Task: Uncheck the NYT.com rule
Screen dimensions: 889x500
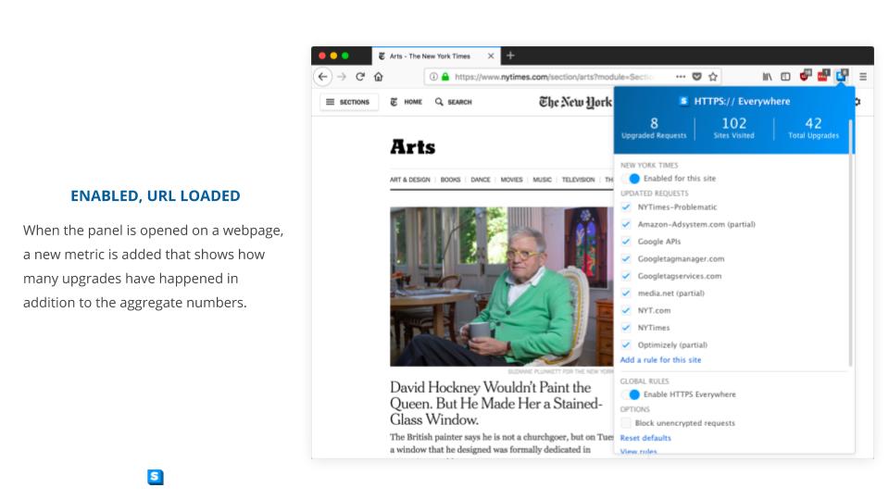Action: pos(626,311)
